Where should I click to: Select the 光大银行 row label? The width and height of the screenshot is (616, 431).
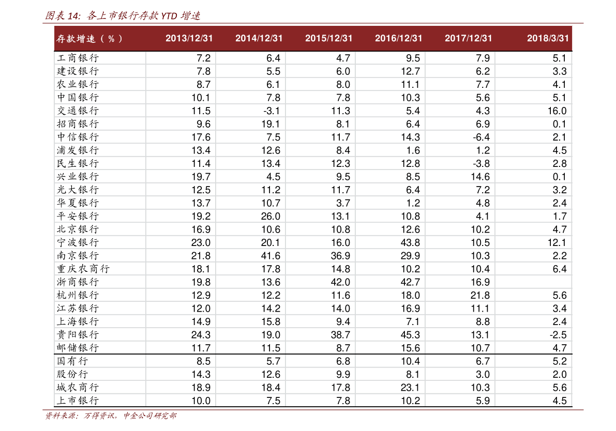(x=78, y=190)
